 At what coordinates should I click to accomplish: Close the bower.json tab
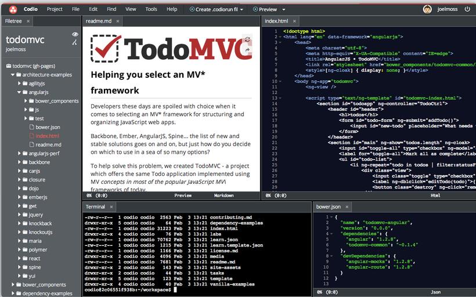[x=347, y=207]
